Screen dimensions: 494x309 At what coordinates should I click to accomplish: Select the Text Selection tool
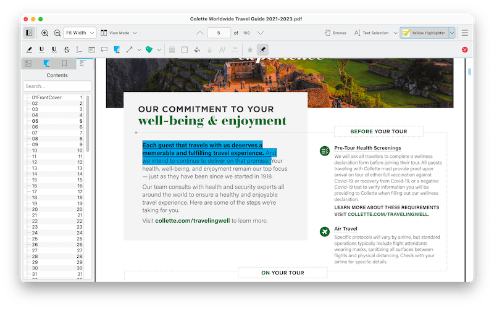coord(371,33)
